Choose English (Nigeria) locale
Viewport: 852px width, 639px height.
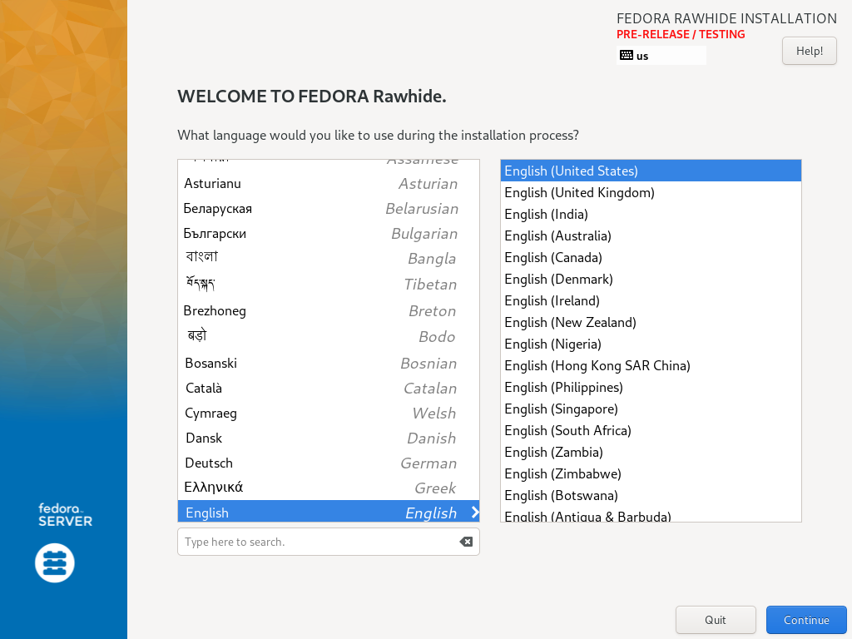coord(651,344)
